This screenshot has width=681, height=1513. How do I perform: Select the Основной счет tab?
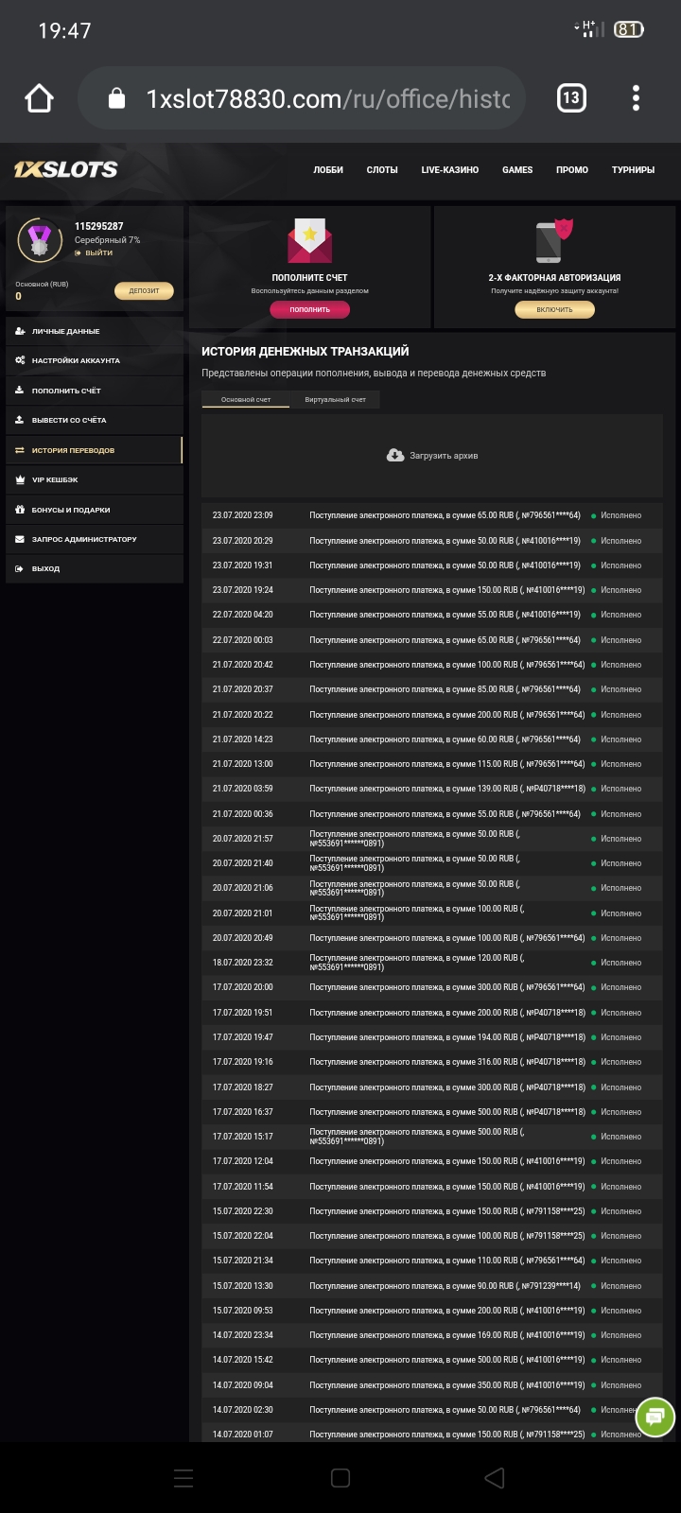pyautogui.click(x=246, y=400)
